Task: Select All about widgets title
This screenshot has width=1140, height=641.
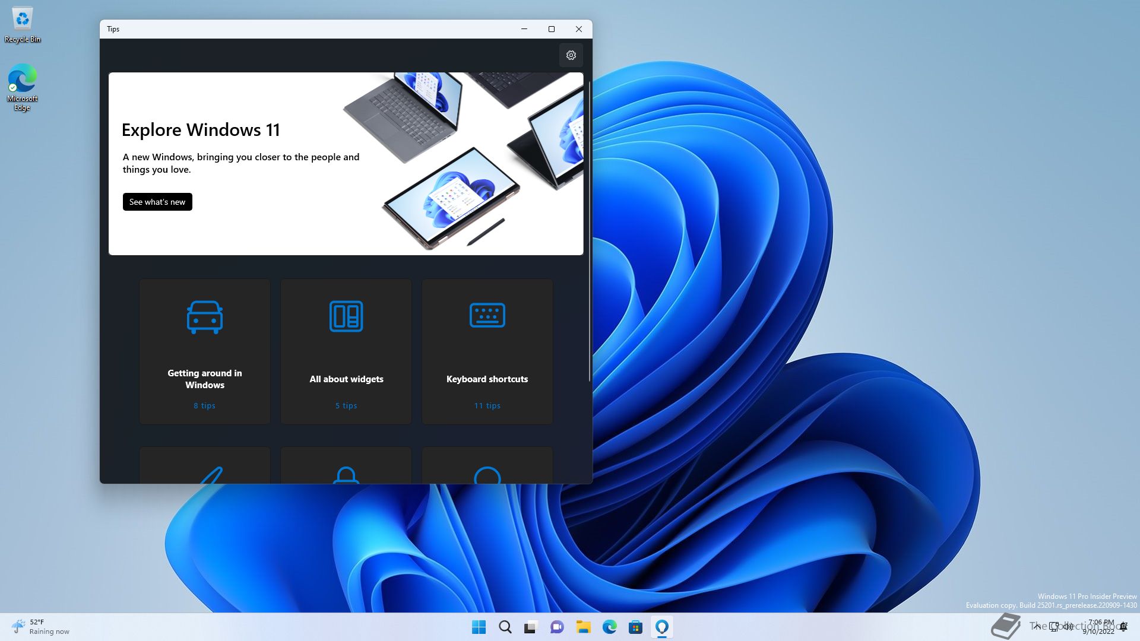Action: tap(346, 379)
